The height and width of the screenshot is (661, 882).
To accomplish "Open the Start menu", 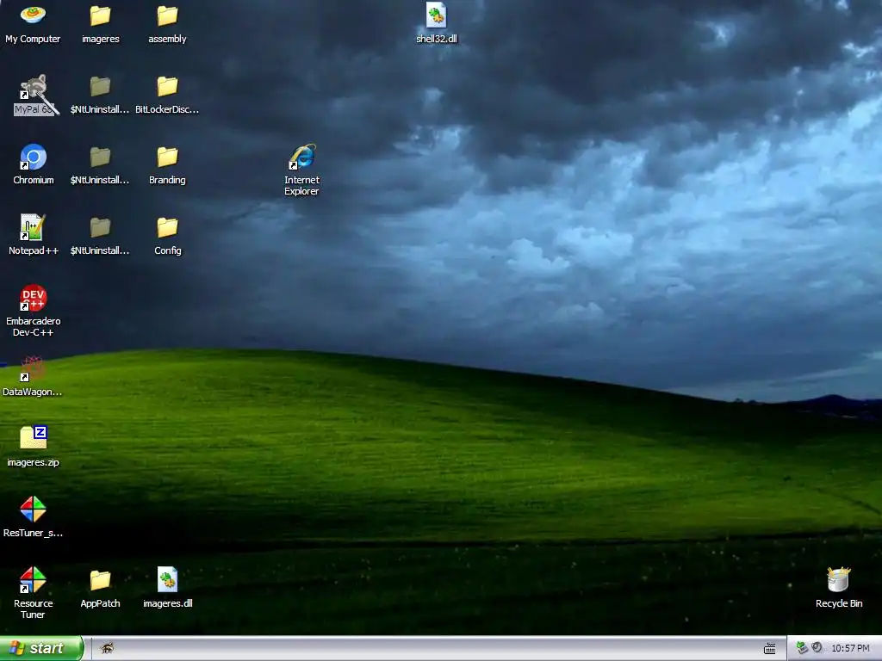I will (x=41, y=648).
